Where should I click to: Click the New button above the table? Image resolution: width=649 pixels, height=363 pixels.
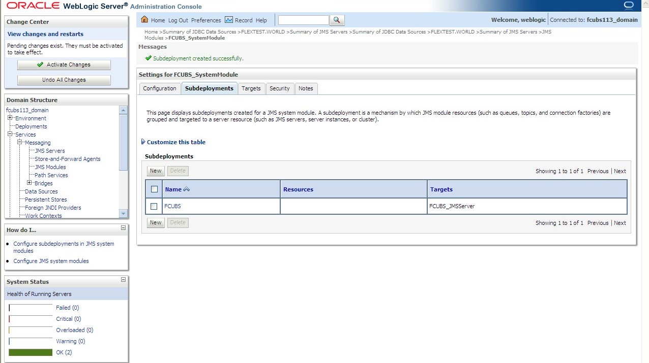click(x=156, y=171)
